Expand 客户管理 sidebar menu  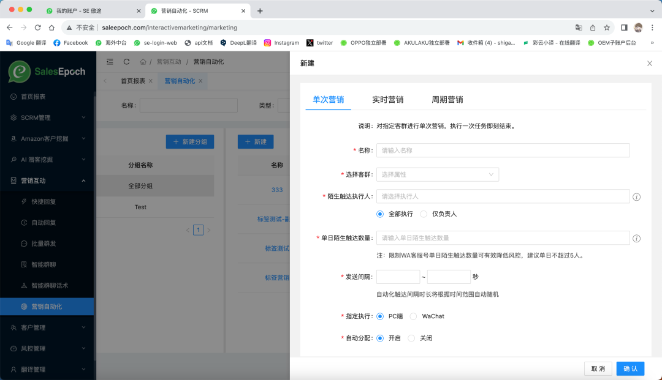coord(47,327)
